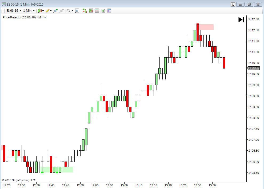This screenshot has height=189, width=264.
Task: Select the pencil drawing tools icon
Action: pos(47,11)
